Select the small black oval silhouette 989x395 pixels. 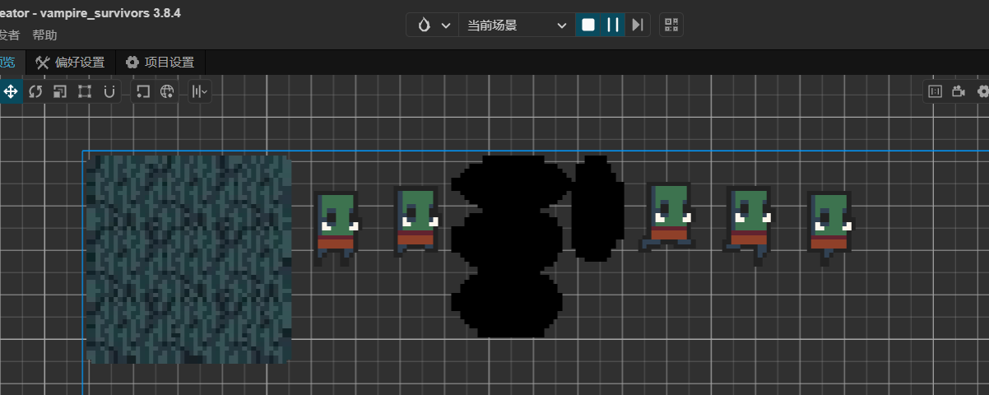597,208
